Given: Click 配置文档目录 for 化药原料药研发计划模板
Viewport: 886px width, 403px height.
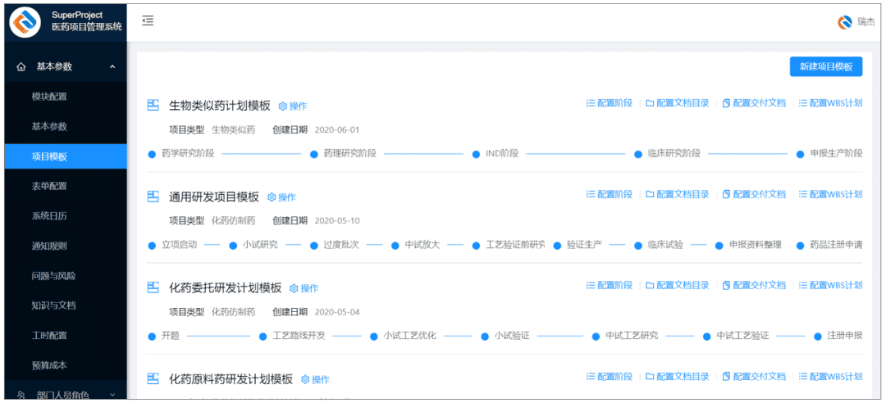Looking at the screenshot, I should 678,377.
